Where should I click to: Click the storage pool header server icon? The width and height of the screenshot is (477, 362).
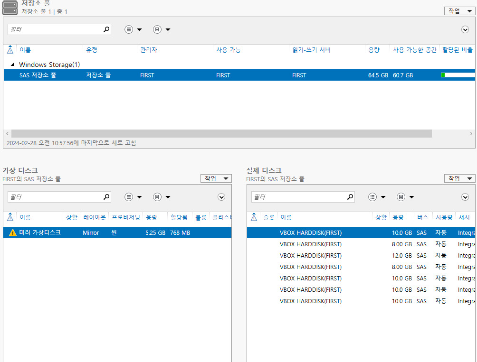tap(10, 8)
